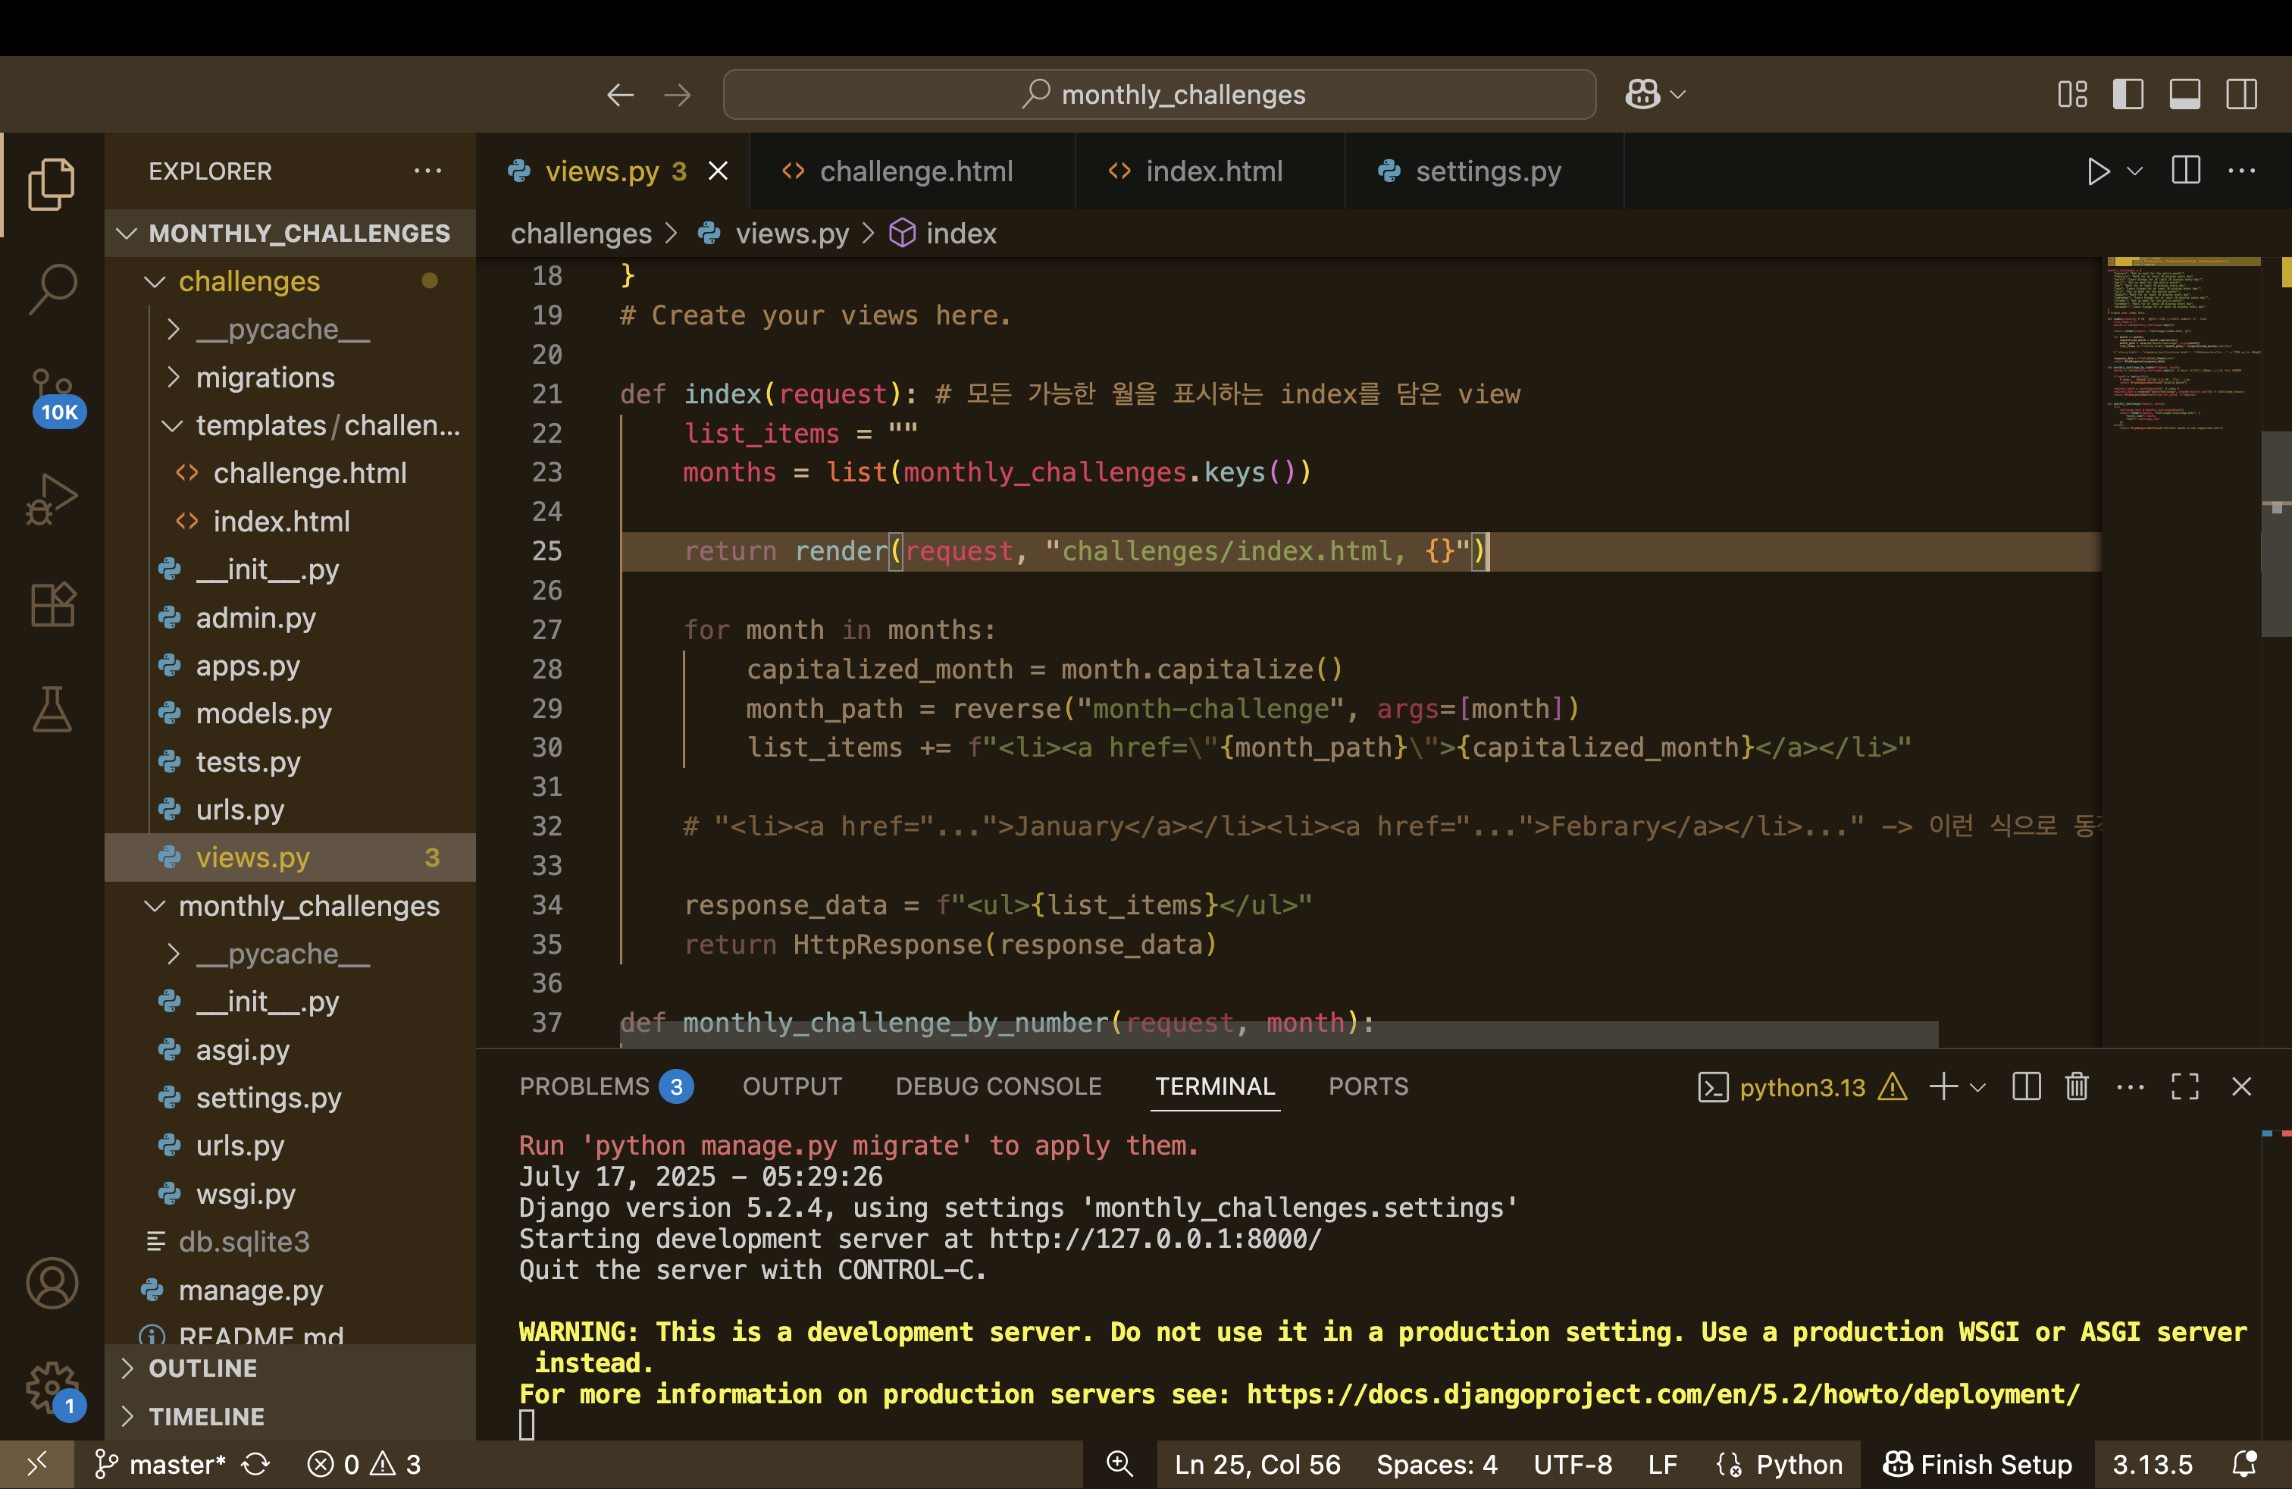Switch to the challenge.html editor tab
The image size is (2292, 1489).
[x=915, y=171]
